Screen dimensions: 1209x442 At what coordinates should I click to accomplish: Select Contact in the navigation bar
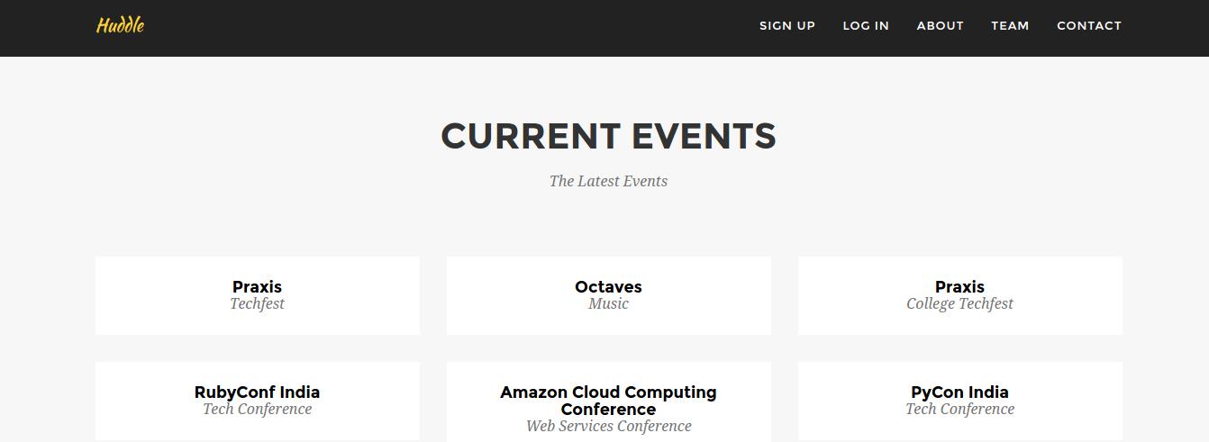1088,25
